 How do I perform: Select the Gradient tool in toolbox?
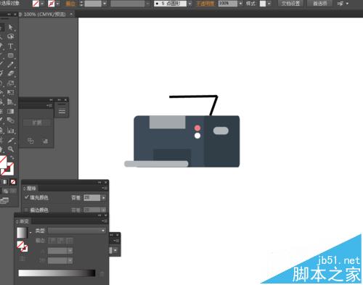tap(11, 111)
